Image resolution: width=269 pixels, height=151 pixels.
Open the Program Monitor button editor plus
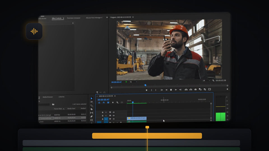click(x=227, y=89)
